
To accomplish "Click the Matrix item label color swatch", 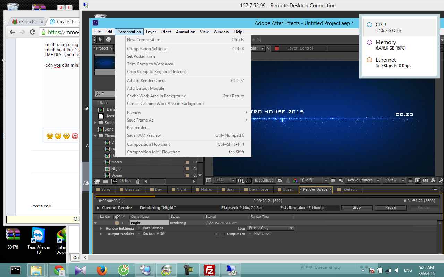I will coord(187,162).
